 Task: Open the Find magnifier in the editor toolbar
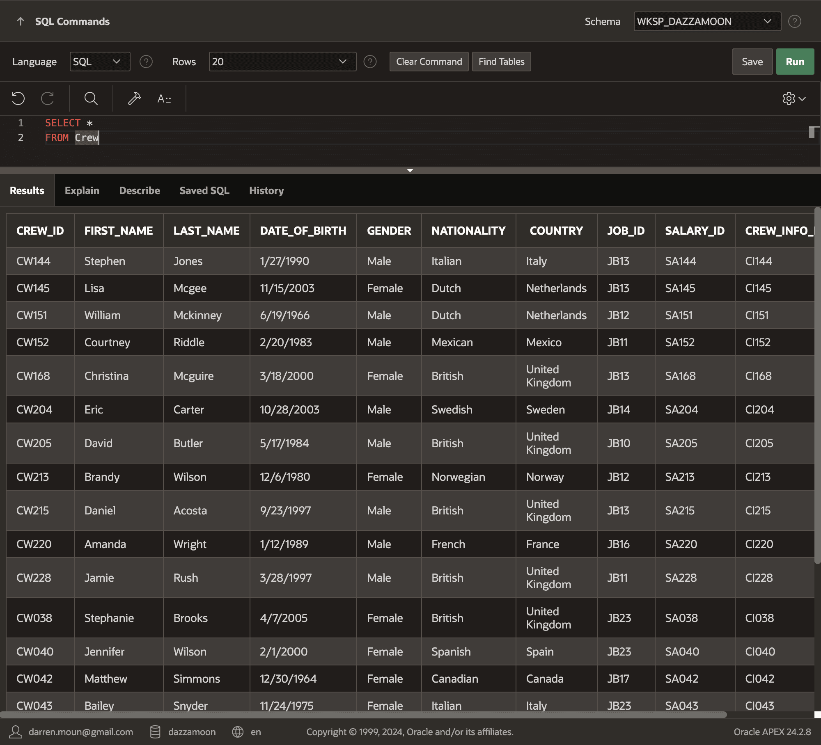91,98
